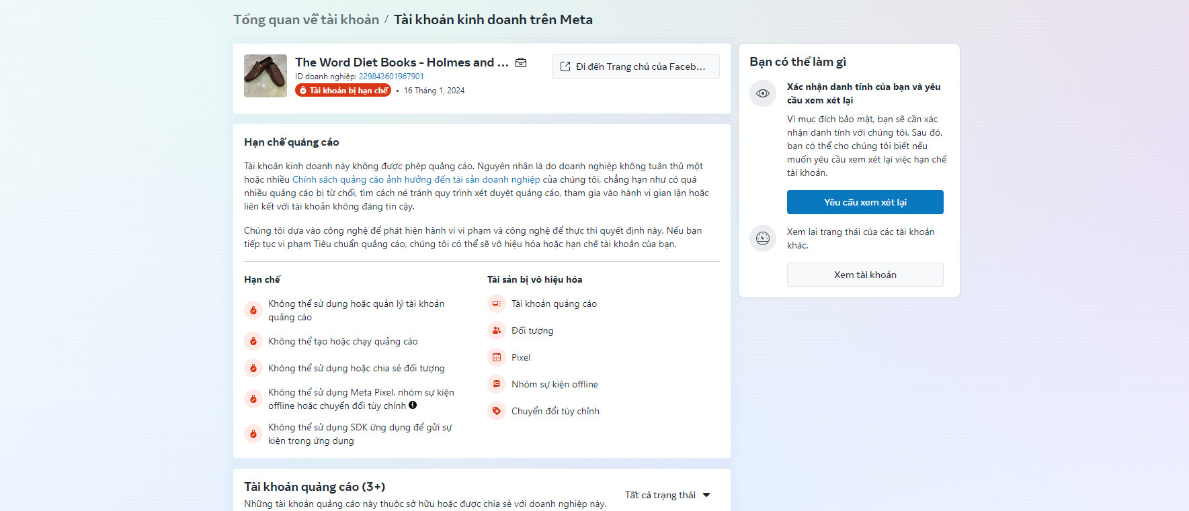The image size is (1189, 511).
Task: Click the '16 Tháng 1, 2024' date
Action: pyautogui.click(x=434, y=91)
